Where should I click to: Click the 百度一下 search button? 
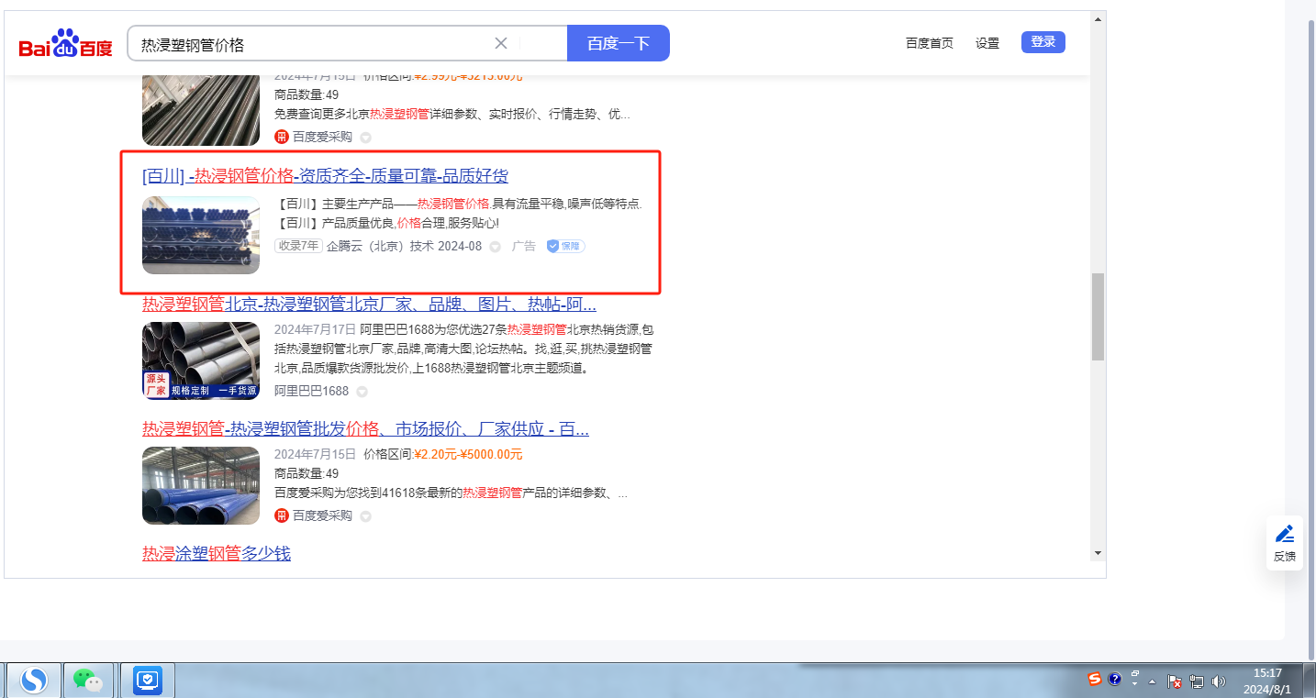click(x=619, y=43)
